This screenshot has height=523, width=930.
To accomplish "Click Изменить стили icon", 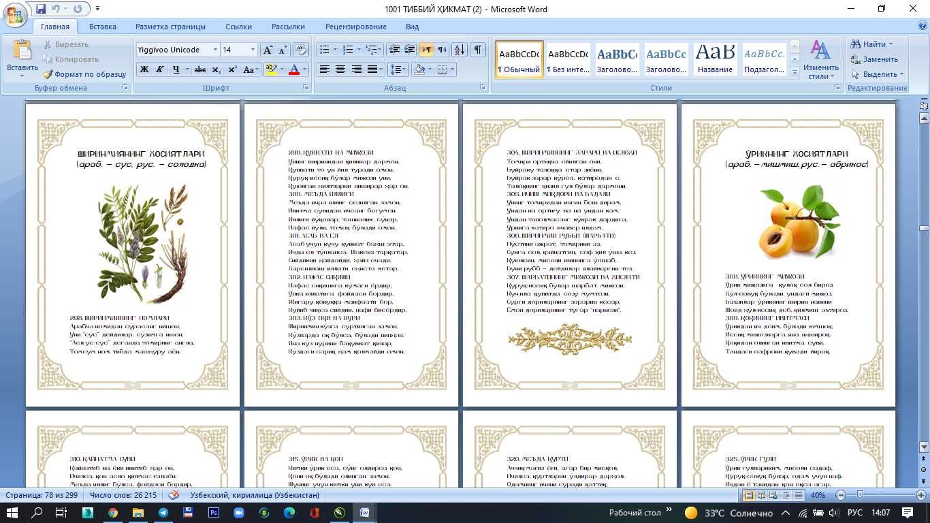I will click(x=820, y=59).
